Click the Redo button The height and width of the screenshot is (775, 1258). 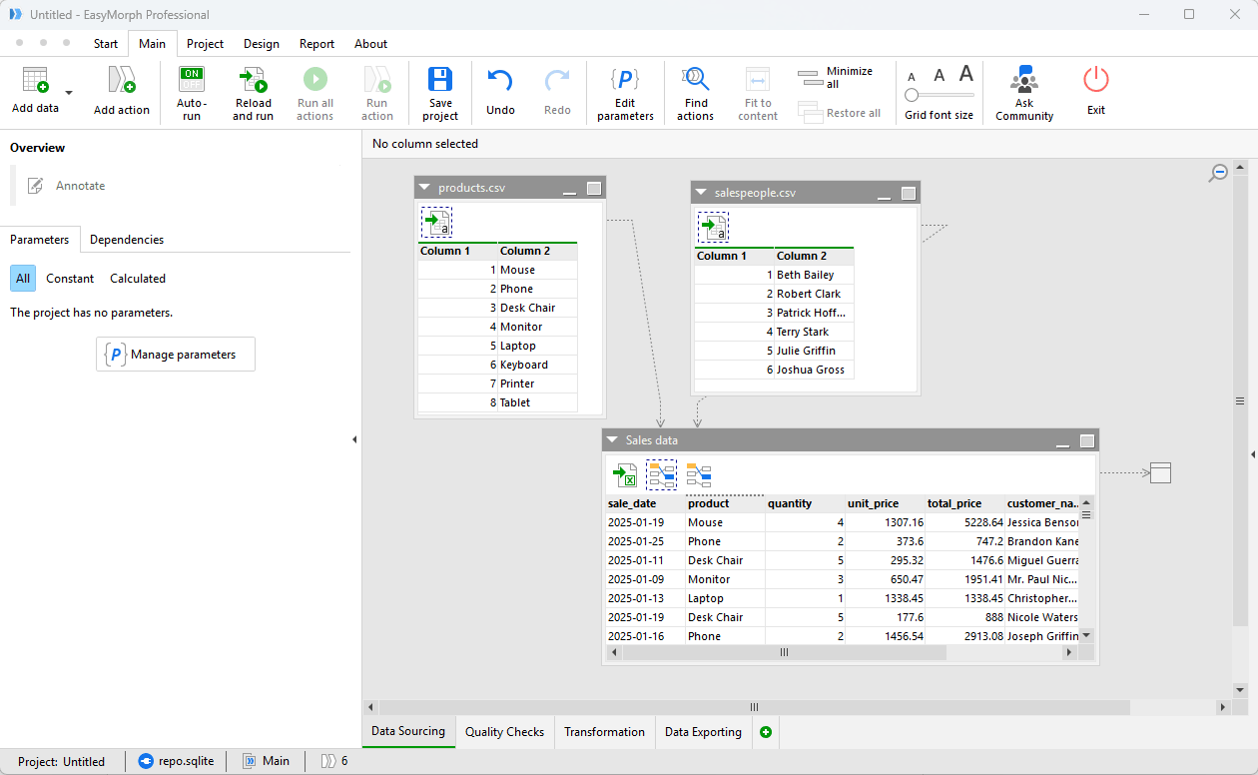click(557, 93)
